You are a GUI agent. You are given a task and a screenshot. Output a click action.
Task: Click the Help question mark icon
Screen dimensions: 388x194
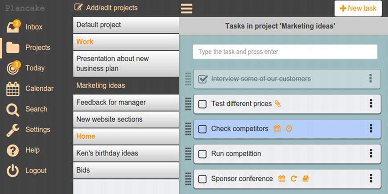coord(13,150)
